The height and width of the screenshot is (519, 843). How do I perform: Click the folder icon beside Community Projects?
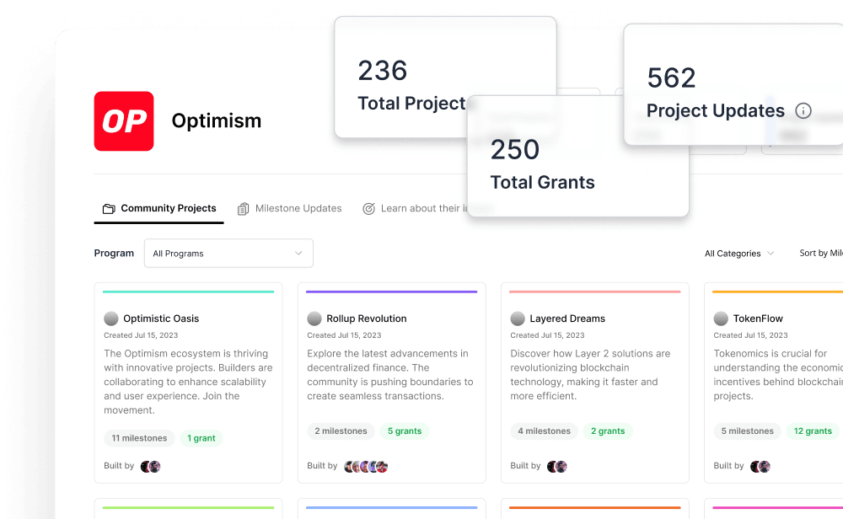(x=109, y=207)
